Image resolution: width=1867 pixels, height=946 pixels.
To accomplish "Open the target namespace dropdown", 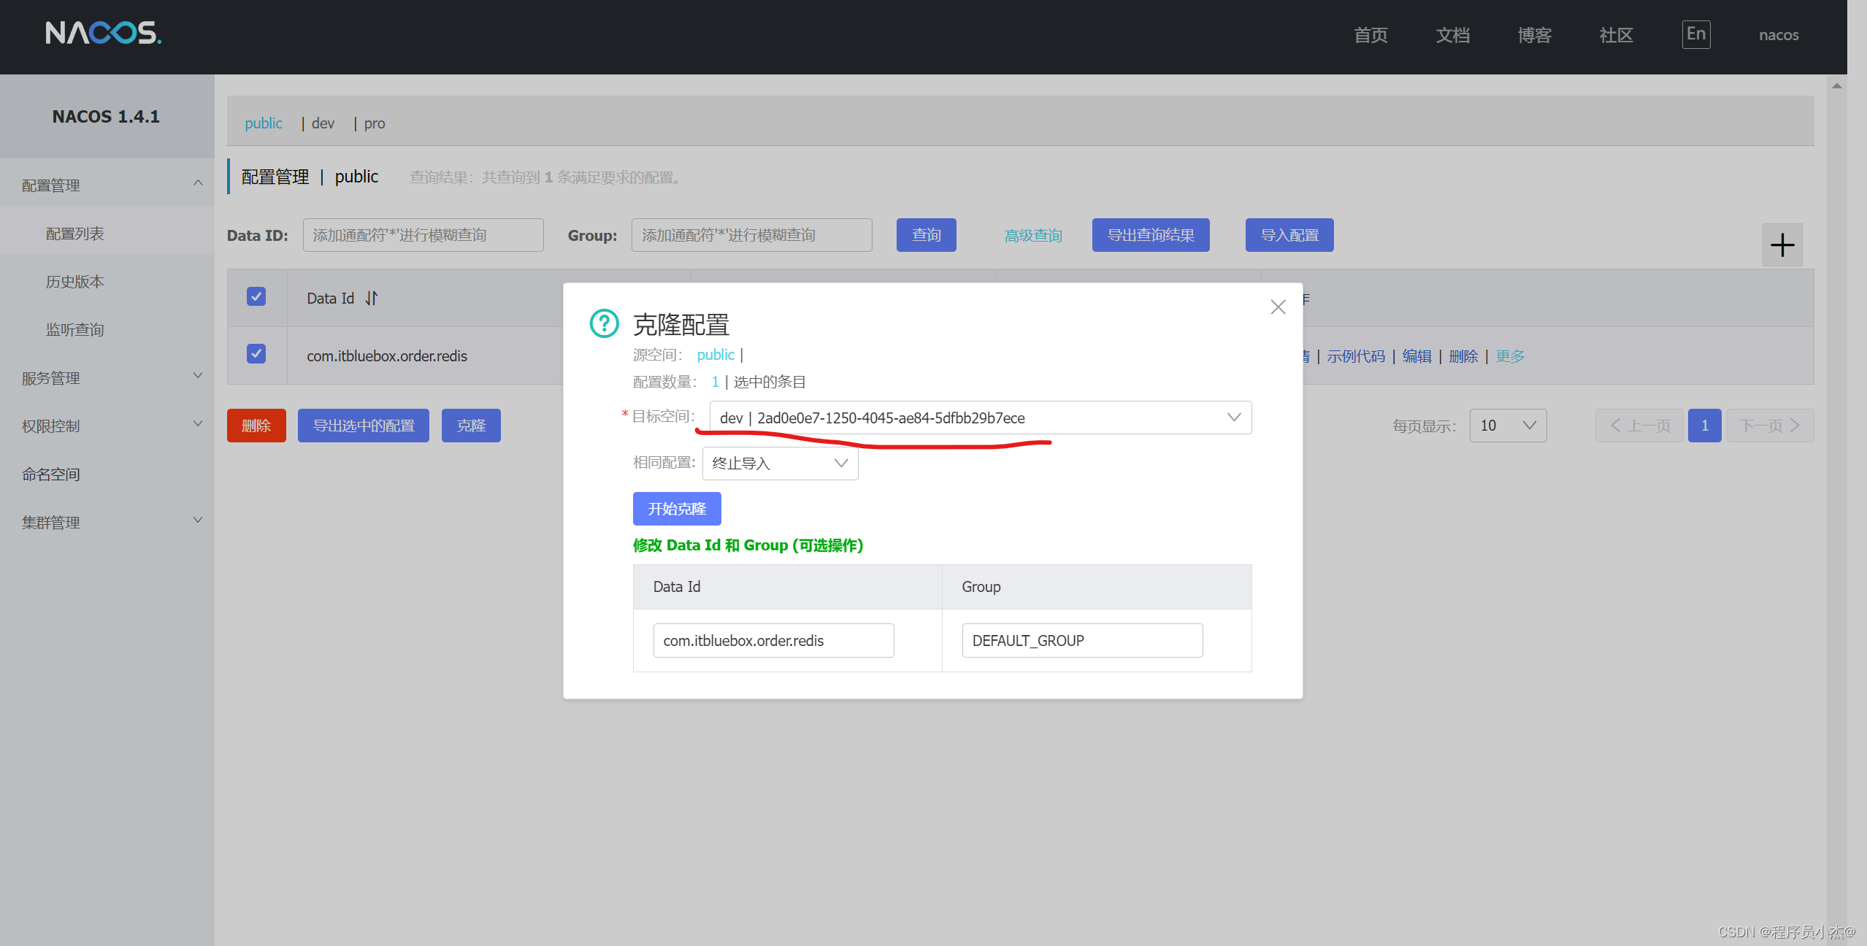I will [980, 418].
